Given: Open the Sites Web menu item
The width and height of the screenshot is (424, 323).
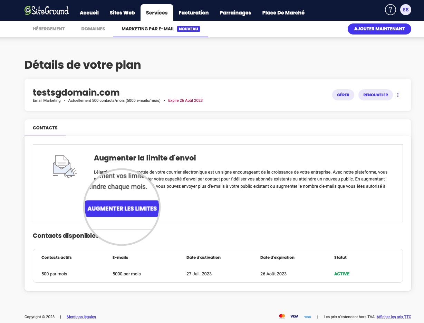Looking at the screenshot, I should [x=122, y=13].
